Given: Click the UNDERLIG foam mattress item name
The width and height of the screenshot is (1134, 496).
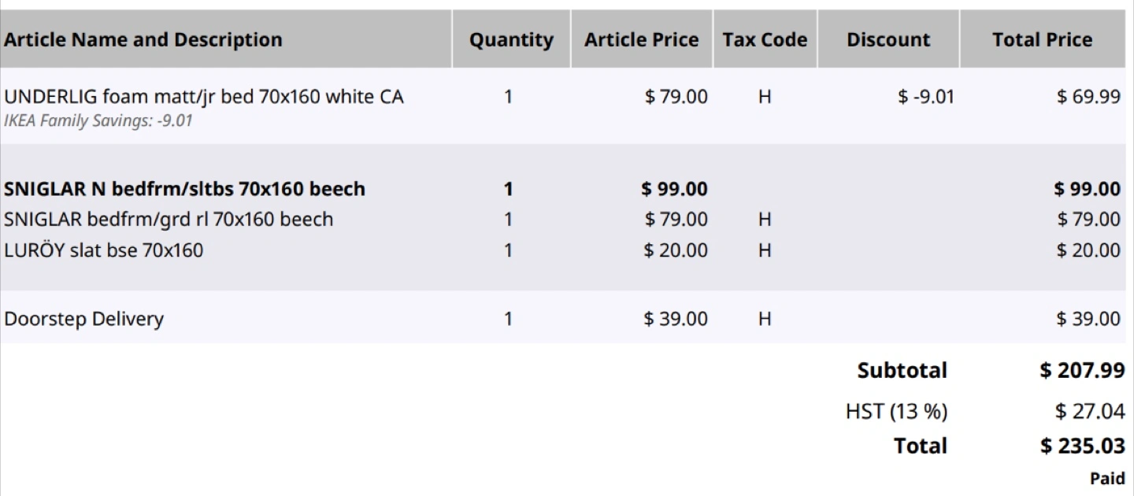Looking at the screenshot, I should tap(204, 97).
